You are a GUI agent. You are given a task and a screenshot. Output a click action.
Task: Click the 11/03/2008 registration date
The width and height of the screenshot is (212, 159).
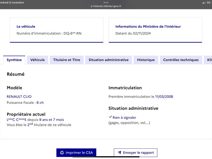(164, 96)
